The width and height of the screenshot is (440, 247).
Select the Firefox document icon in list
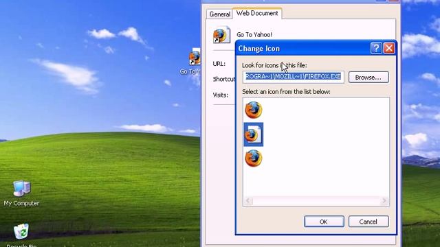click(254, 134)
